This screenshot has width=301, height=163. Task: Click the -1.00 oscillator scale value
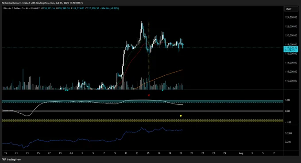[x=288, y=122]
